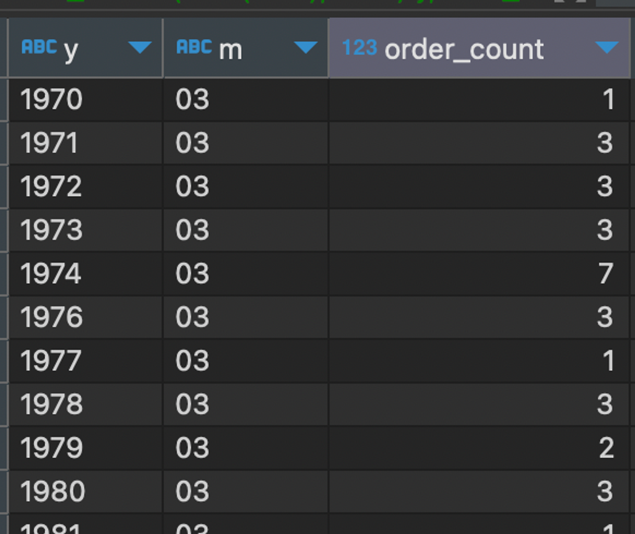
Task: Click the 03 month cell in the 1976 row
Action: [x=246, y=318]
